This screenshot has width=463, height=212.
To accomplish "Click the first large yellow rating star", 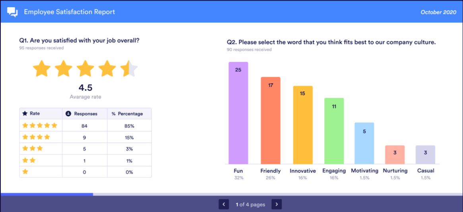I will pos(42,69).
